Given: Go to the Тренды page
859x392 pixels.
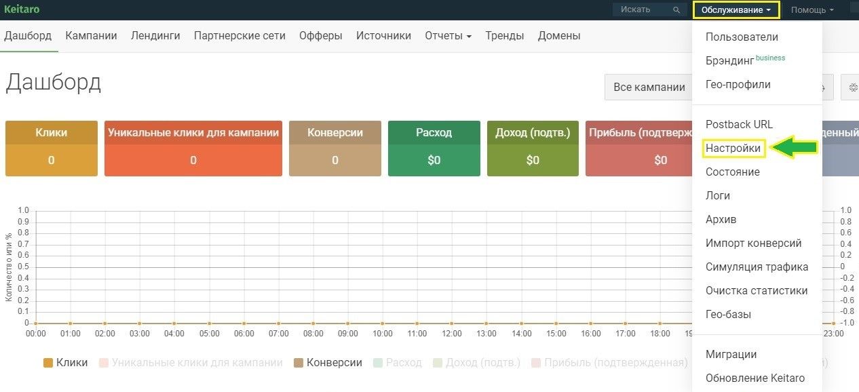Looking at the screenshot, I should coord(505,36).
